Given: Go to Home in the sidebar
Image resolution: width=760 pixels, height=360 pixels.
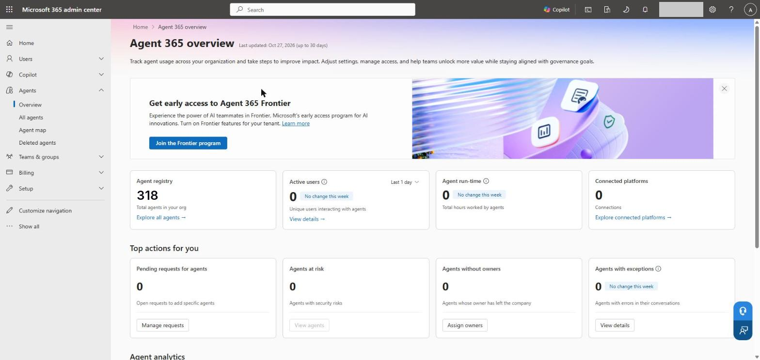Looking at the screenshot, I should (x=26, y=43).
